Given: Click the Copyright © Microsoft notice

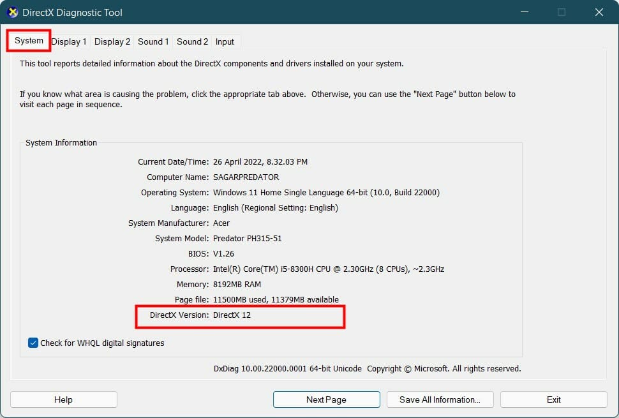Looking at the screenshot, I should click(x=444, y=369).
